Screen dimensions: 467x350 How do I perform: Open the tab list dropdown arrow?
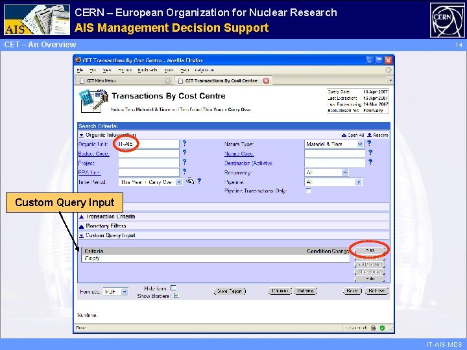point(390,80)
